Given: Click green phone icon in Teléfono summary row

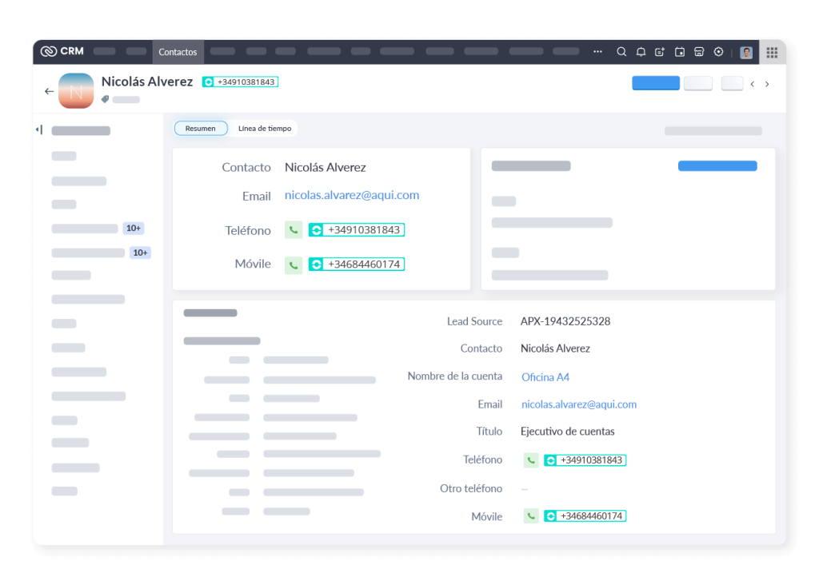Looking at the screenshot, I should (x=294, y=230).
